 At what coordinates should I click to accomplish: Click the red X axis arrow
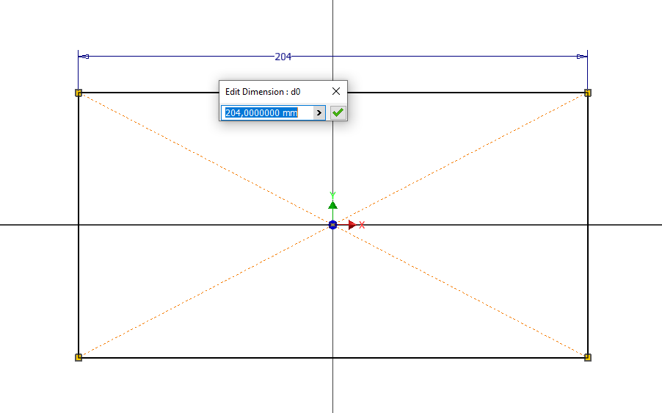(352, 225)
